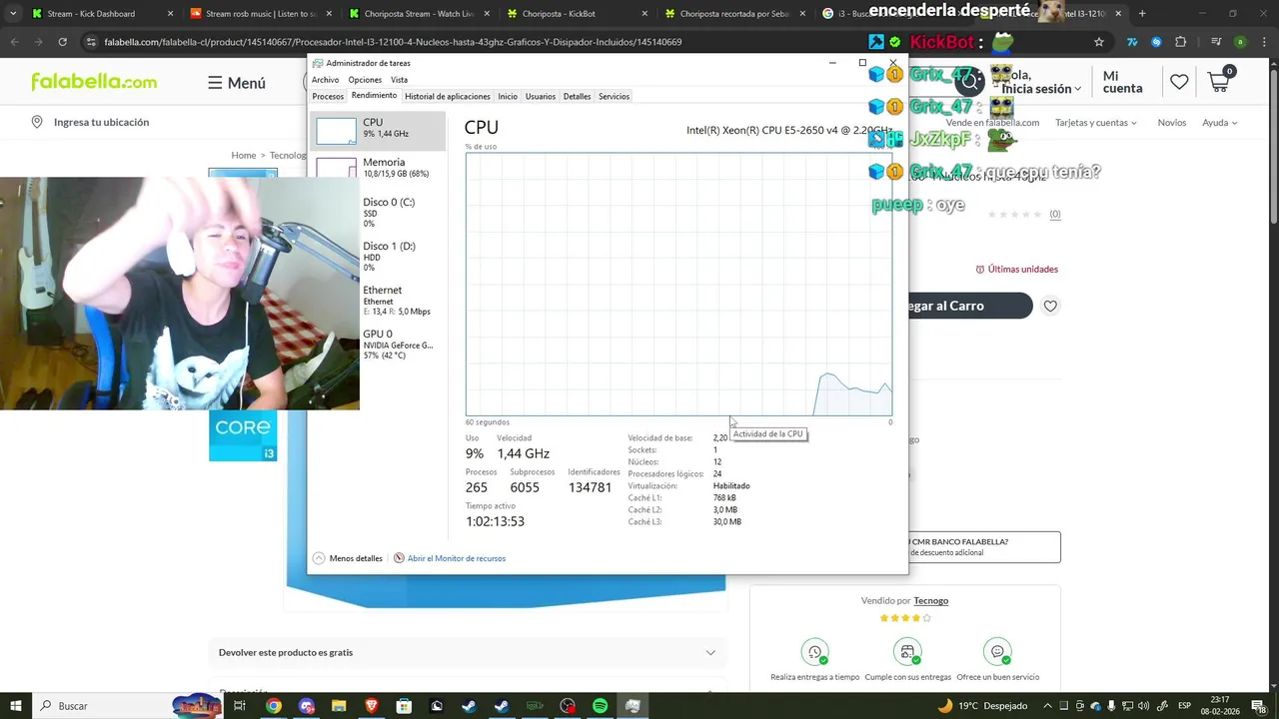Open a new browser tab
This screenshot has width=1279, height=719.
coord(1142,14)
